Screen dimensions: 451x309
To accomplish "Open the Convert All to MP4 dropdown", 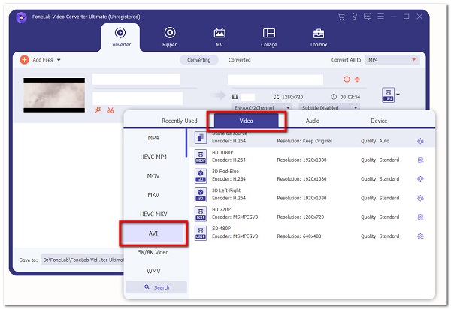I will tap(392, 60).
